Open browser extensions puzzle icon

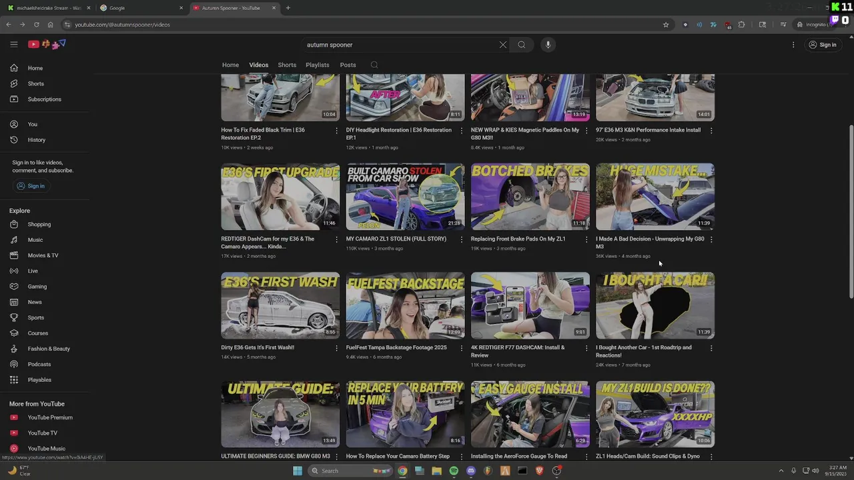point(741,25)
